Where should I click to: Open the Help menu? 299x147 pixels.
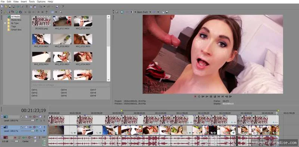[50, 1]
